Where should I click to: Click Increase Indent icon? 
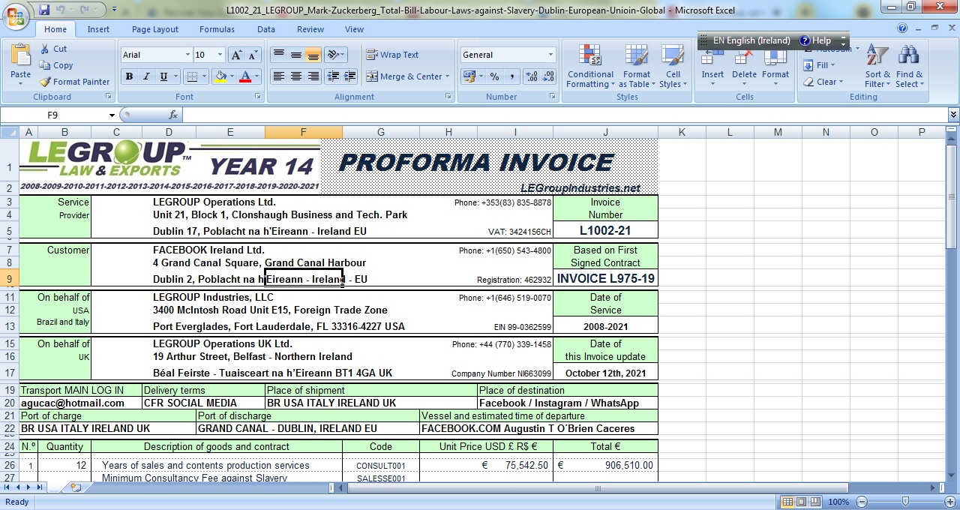(x=349, y=76)
